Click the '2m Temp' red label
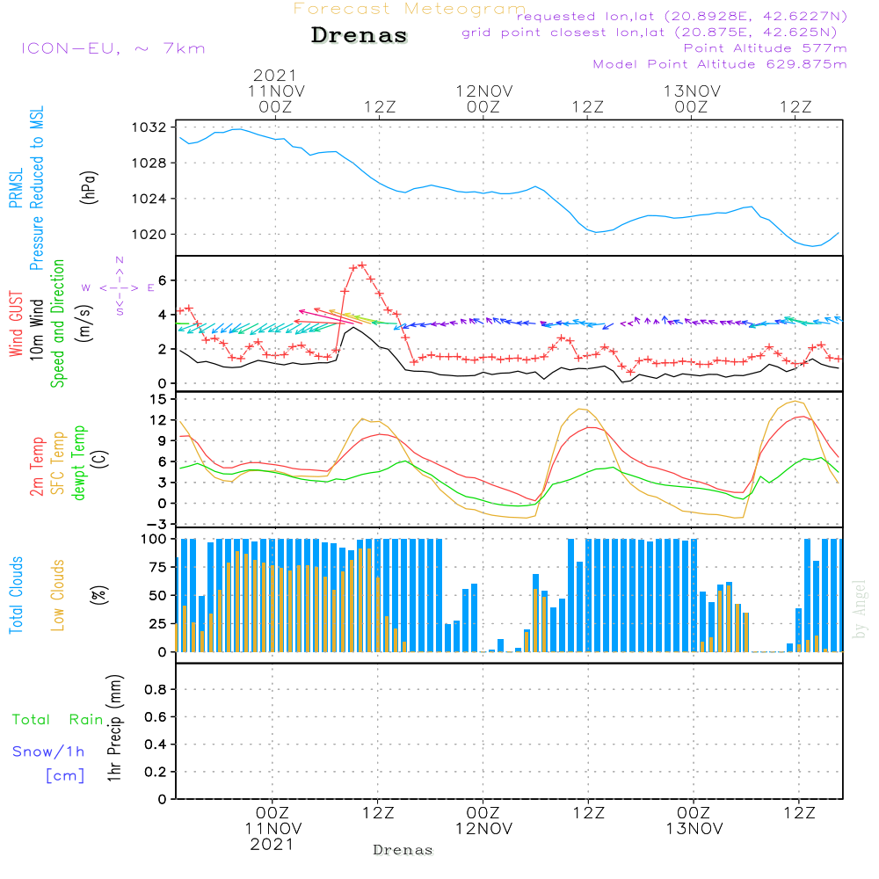 [x=36, y=467]
